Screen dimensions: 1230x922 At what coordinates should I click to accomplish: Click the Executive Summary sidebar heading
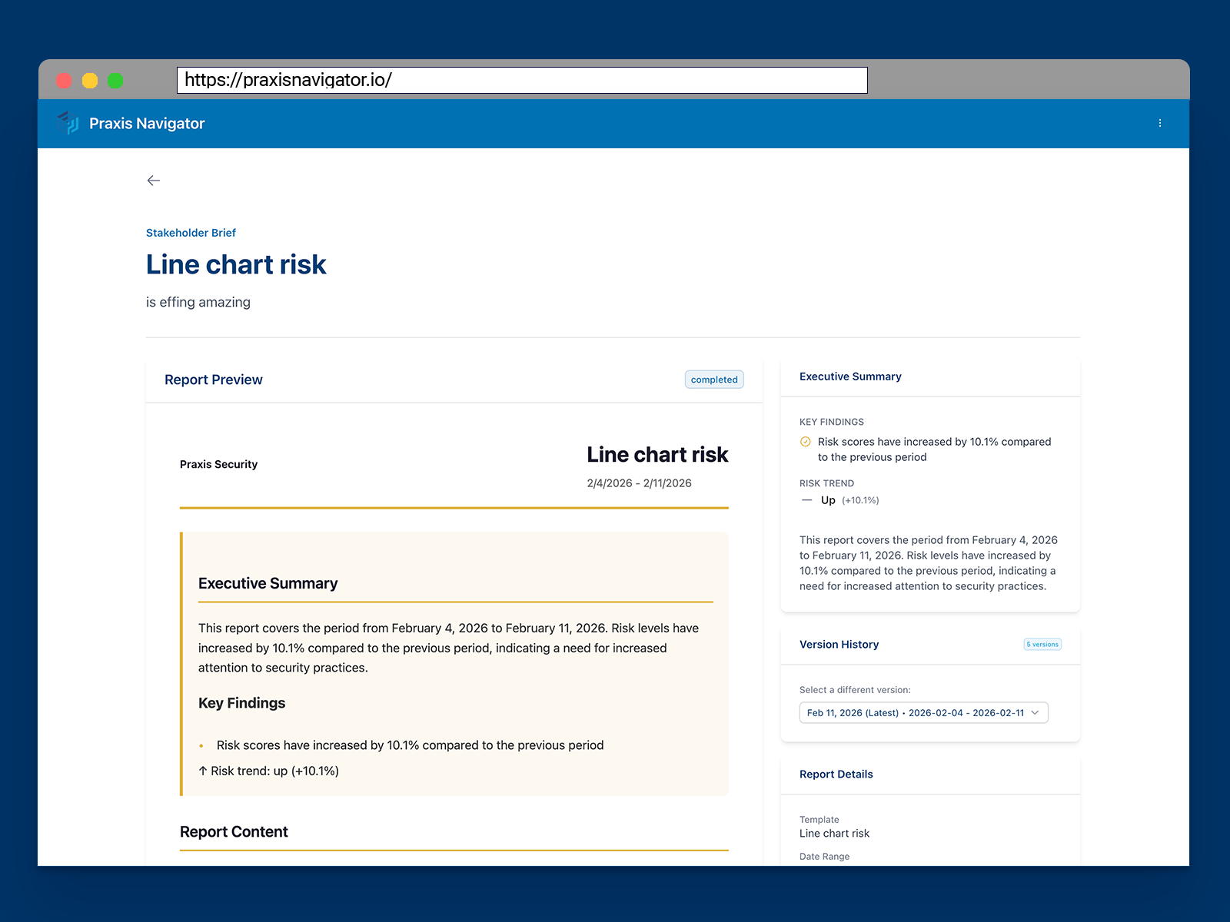(850, 376)
